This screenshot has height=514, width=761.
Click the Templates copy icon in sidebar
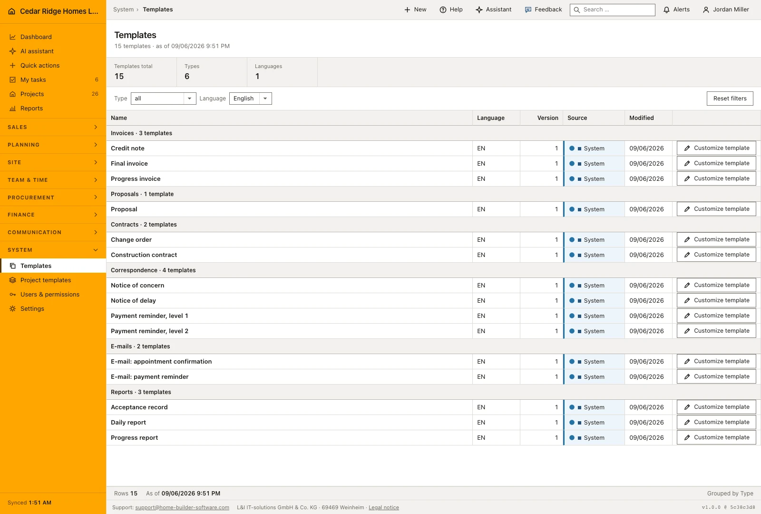tap(13, 266)
